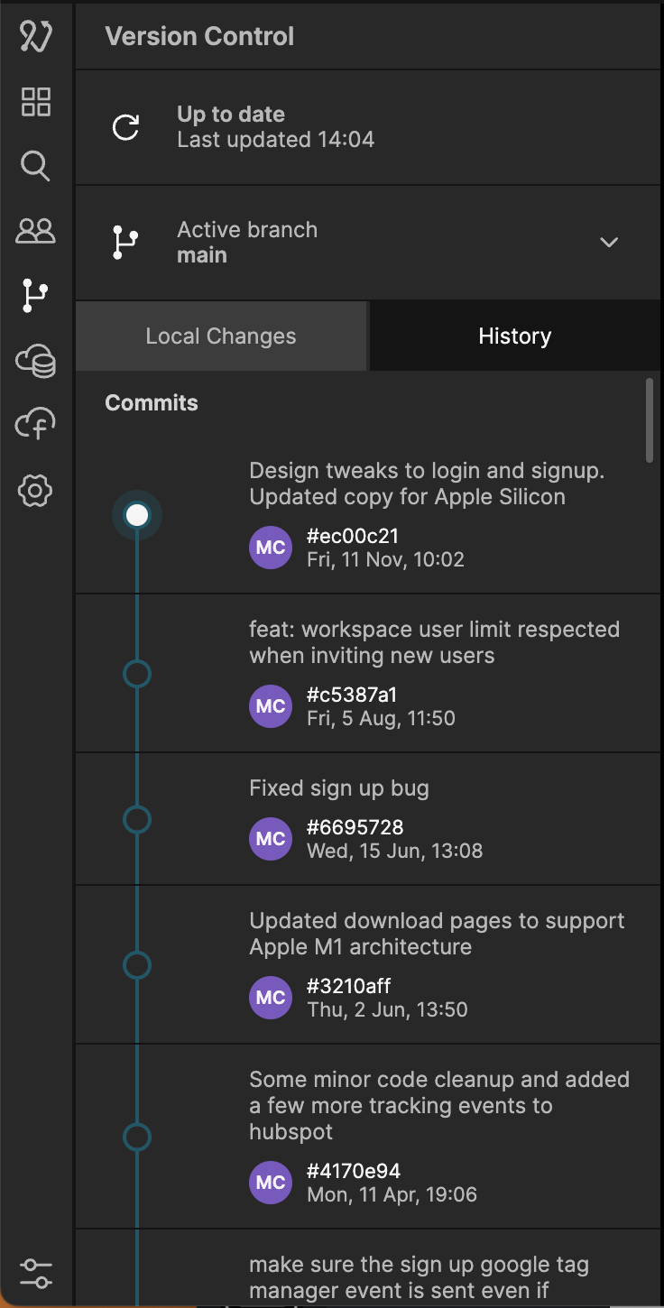Click the Noodl logo icon
Screen dimensions: 664x1308
[x=36, y=37]
